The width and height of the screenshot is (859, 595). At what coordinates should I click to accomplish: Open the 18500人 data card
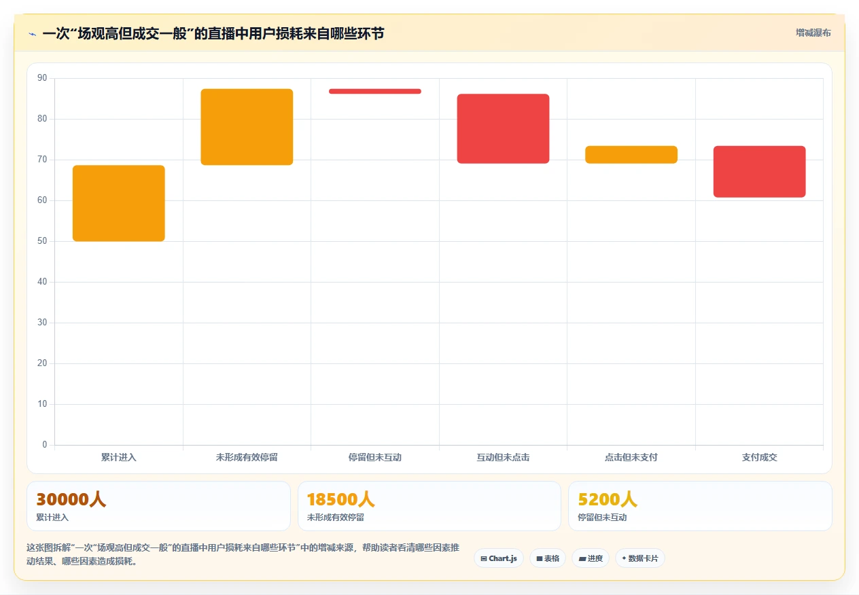pyautogui.click(x=429, y=506)
